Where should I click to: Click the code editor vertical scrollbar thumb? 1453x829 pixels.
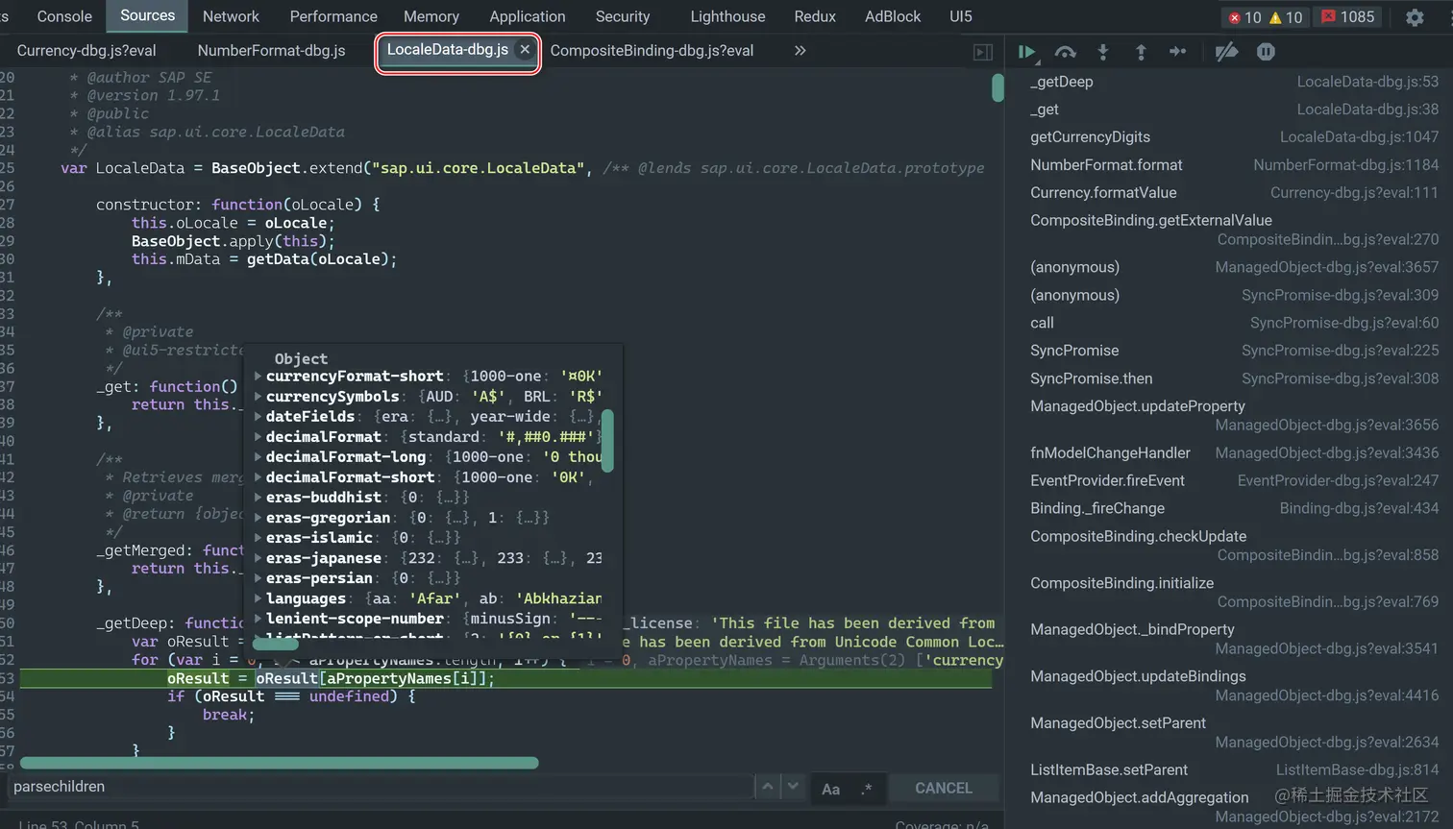pos(997,87)
